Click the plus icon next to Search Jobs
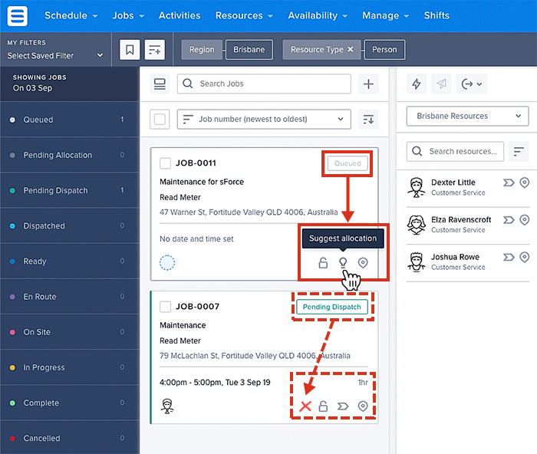Viewport: 537px width, 454px height. click(369, 84)
